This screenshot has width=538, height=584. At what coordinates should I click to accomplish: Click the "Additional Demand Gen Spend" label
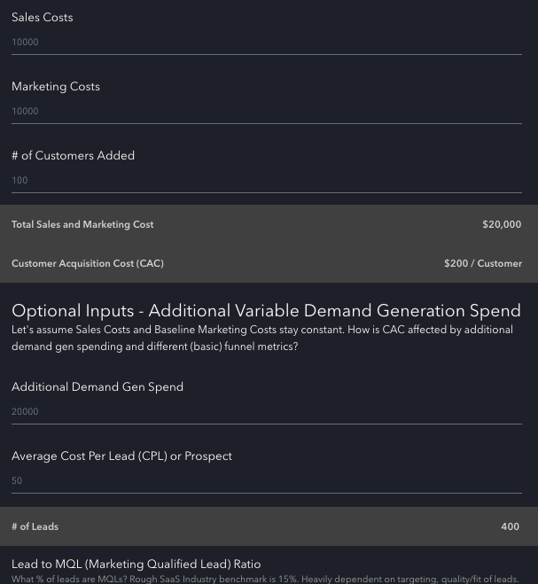[x=97, y=387]
